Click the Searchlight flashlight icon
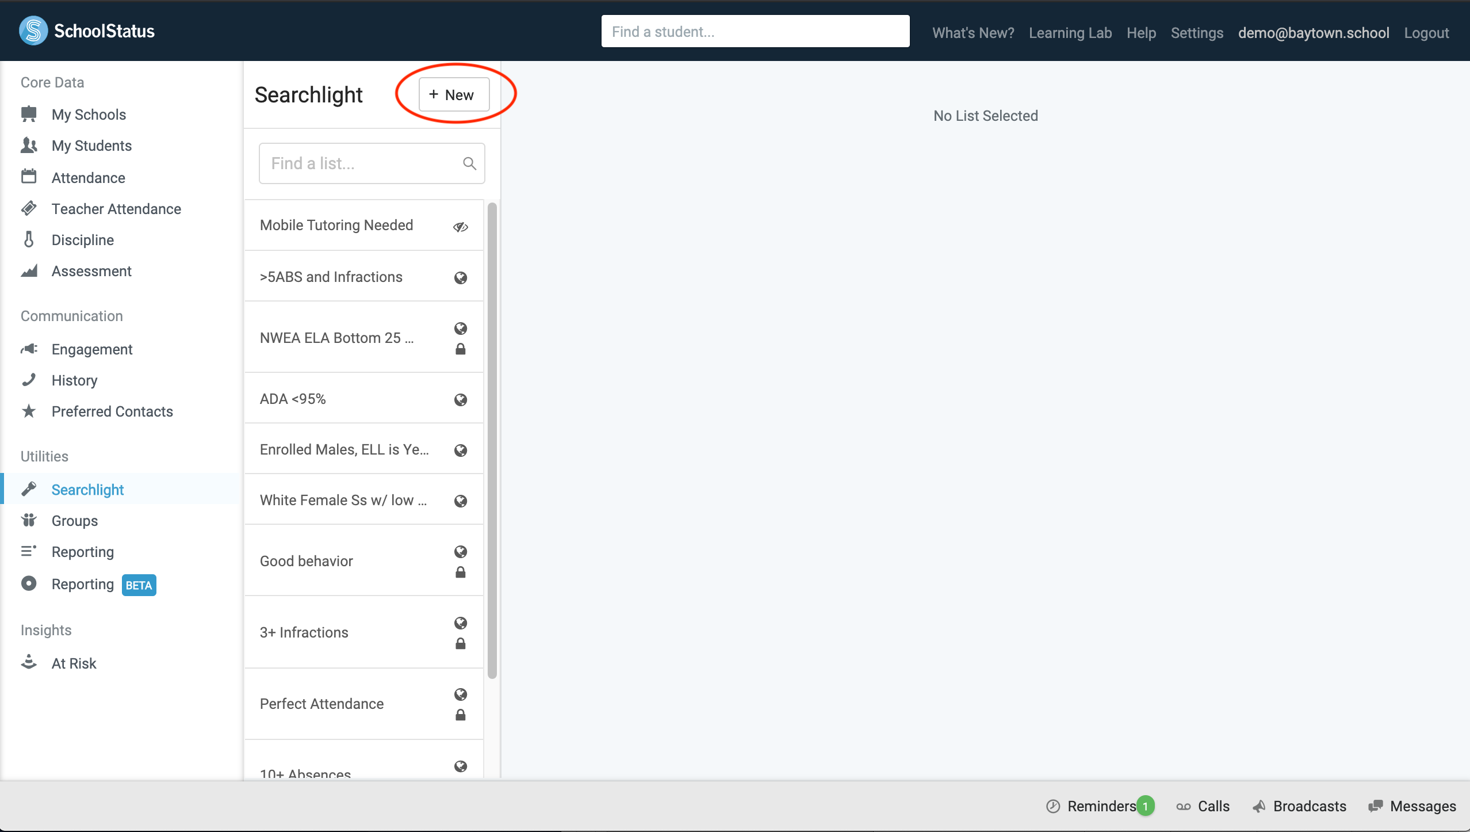 [x=29, y=489]
